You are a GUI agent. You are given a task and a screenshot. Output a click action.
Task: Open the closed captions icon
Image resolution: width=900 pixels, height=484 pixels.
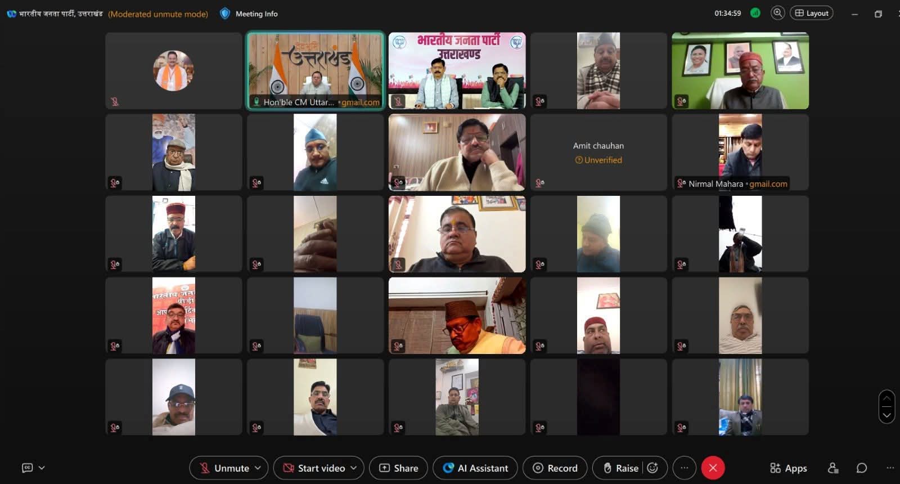(27, 468)
